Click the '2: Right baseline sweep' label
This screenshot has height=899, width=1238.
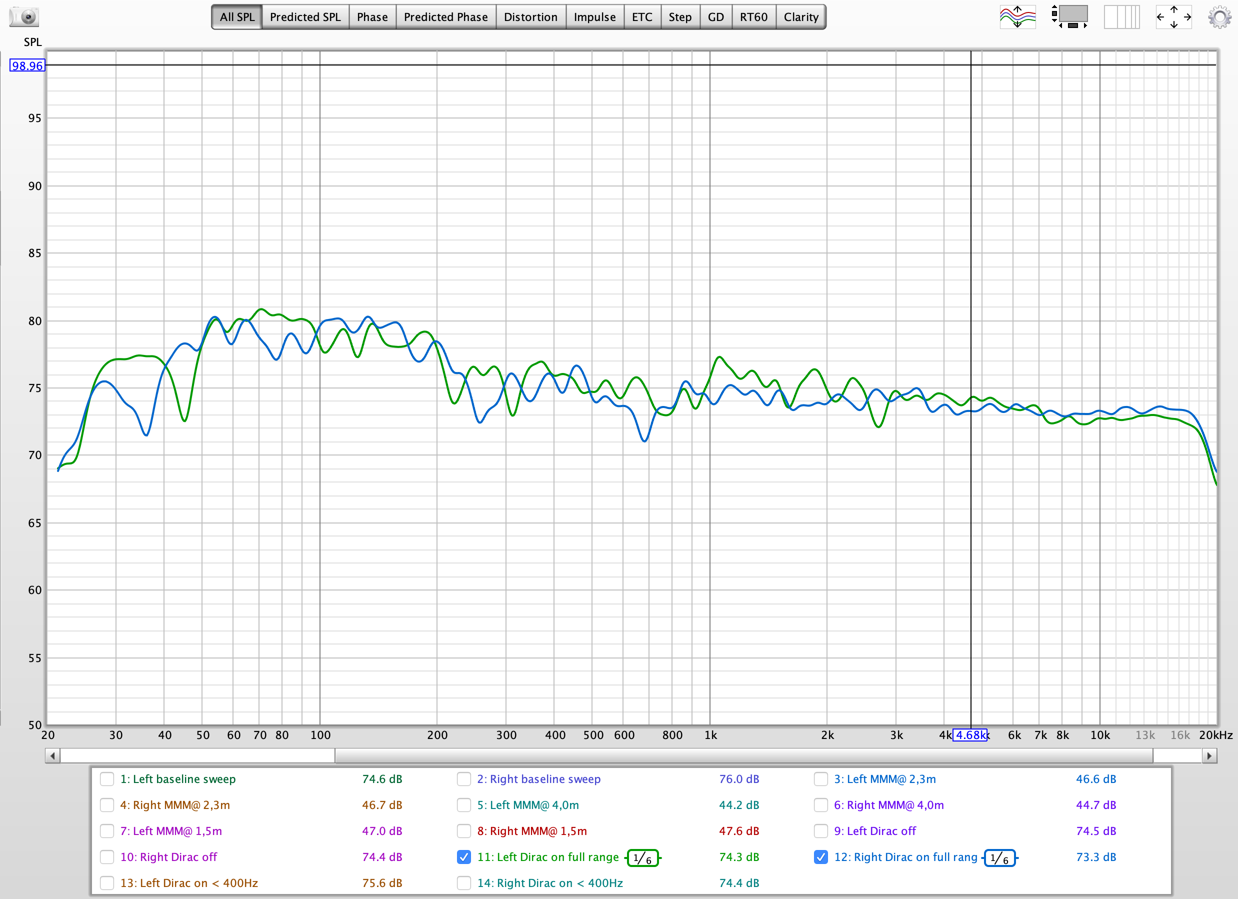click(539, 779)
